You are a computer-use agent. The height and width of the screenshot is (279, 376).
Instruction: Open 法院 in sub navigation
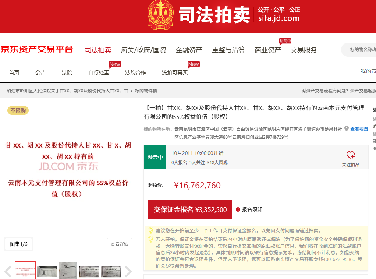[67, 73]
